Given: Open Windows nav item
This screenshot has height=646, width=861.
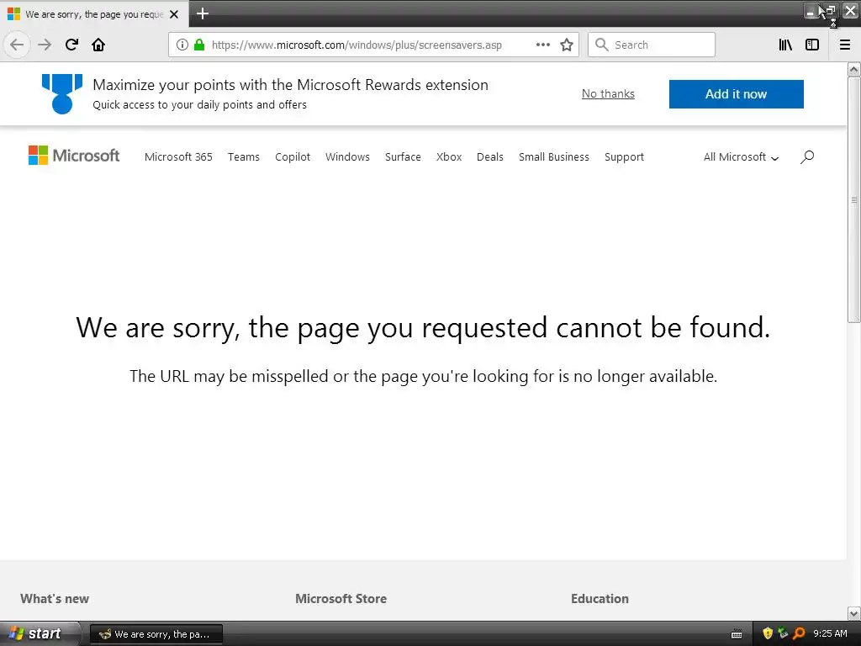Looking at the screenshot, I should click(347, 157).
